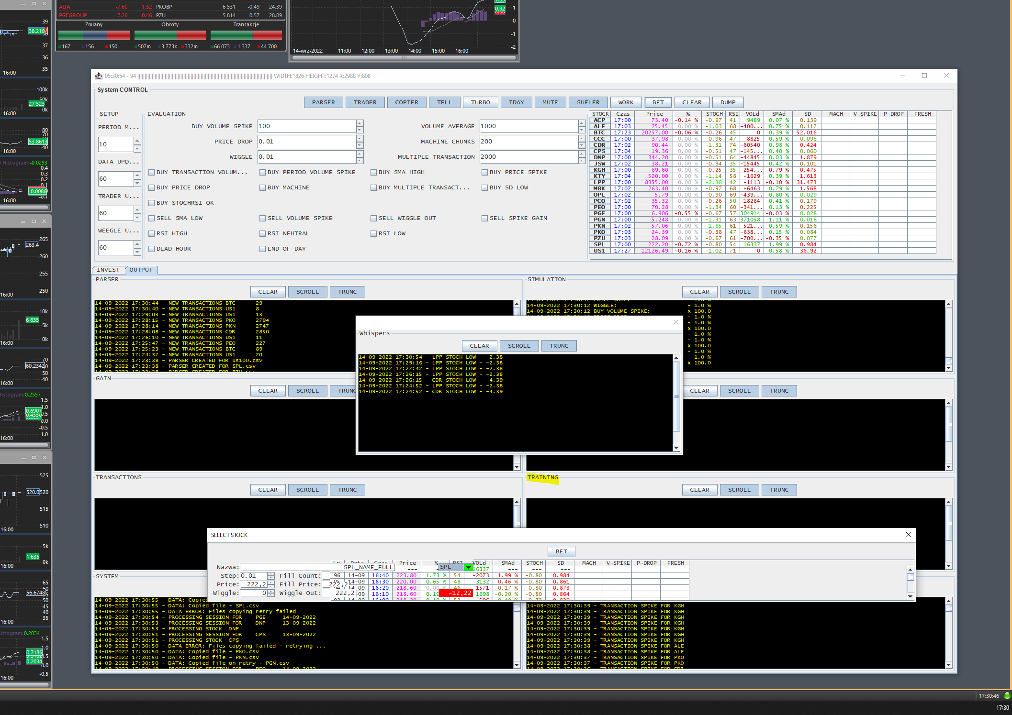The height and width of the screenshot is (715, 1012).
Task: Click the green status icon in system tray
Action: [1007, 695]
